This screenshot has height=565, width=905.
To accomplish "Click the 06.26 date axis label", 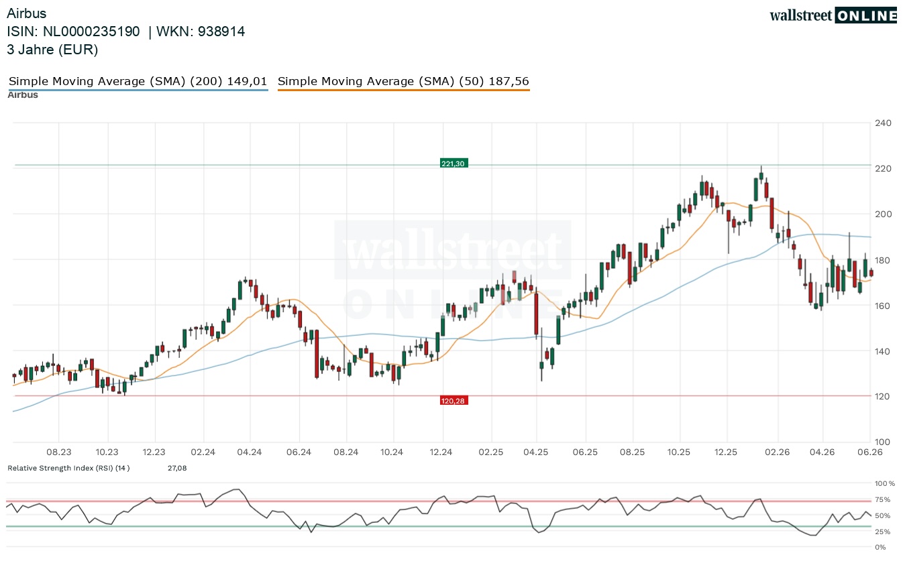I will click(x=870, y=452).
